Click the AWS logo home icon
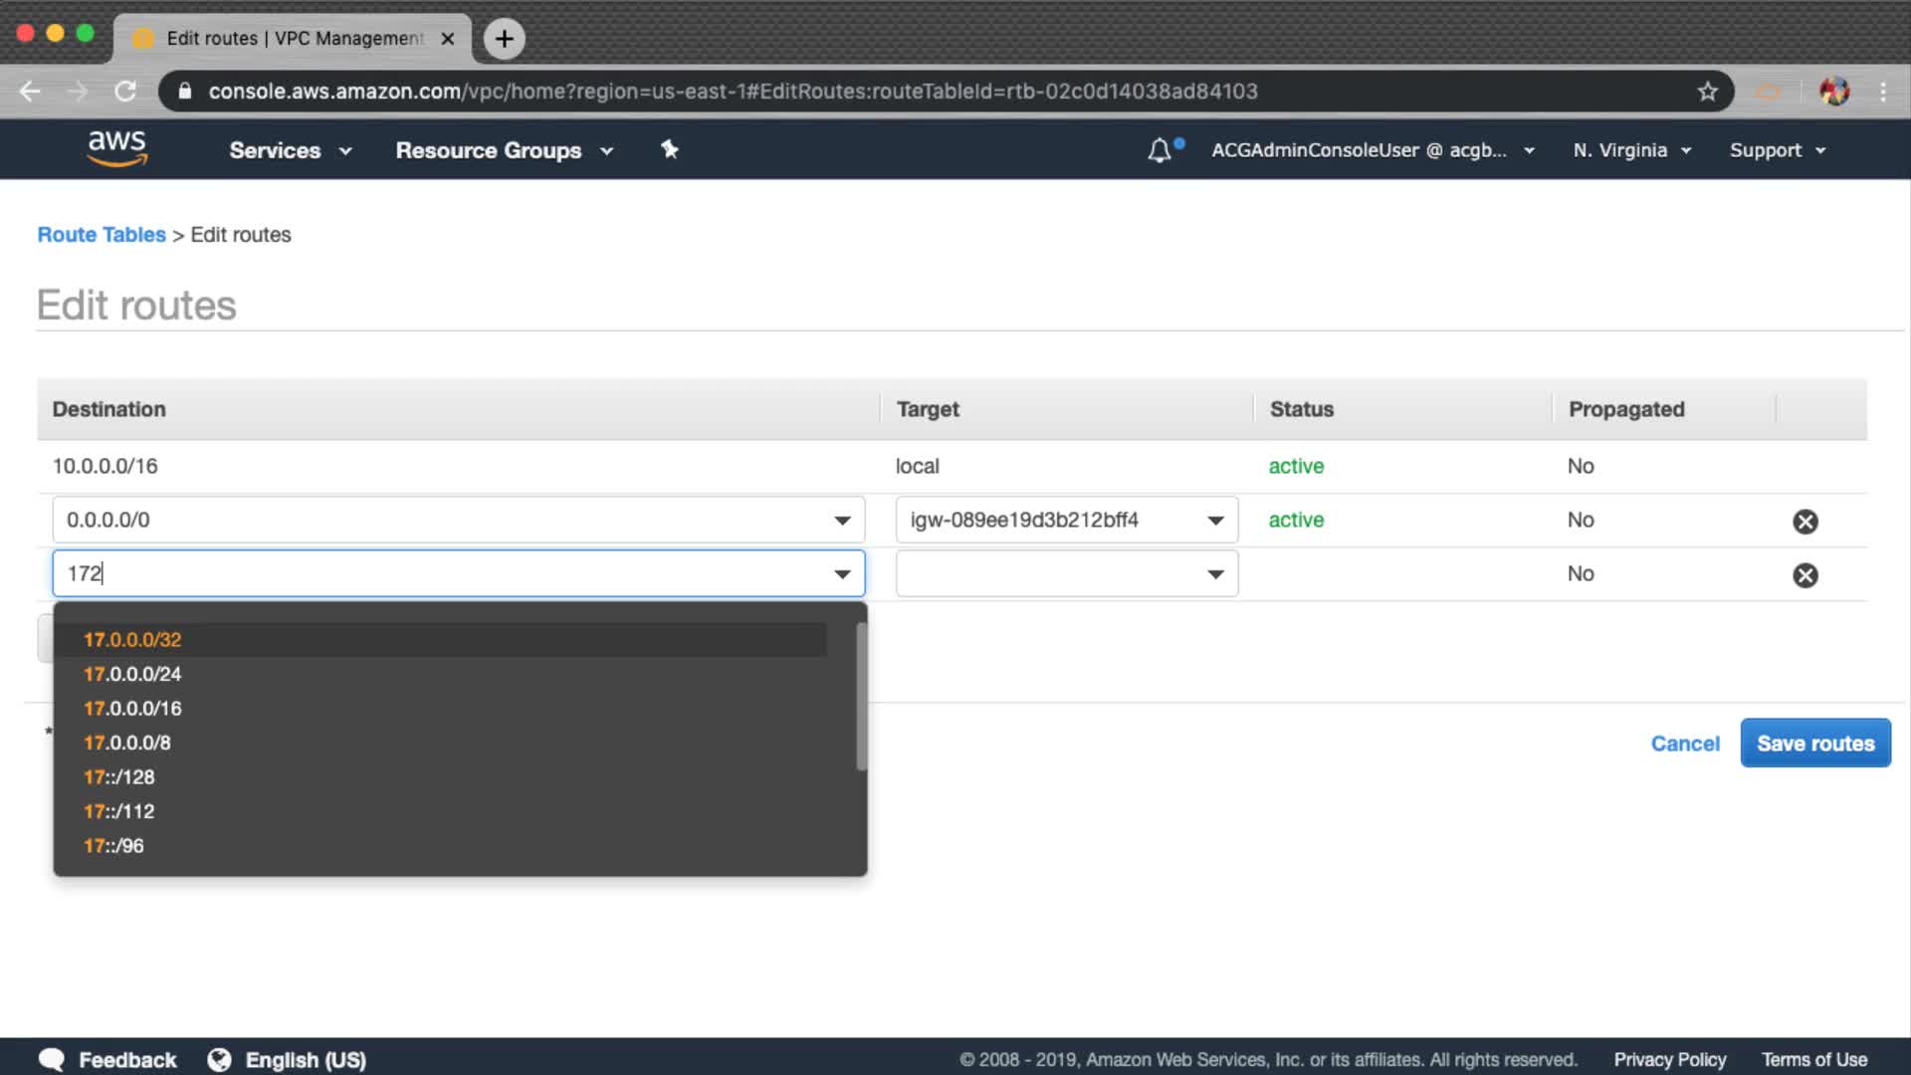Screen dimensions: 1911x1075 [117, 148]
